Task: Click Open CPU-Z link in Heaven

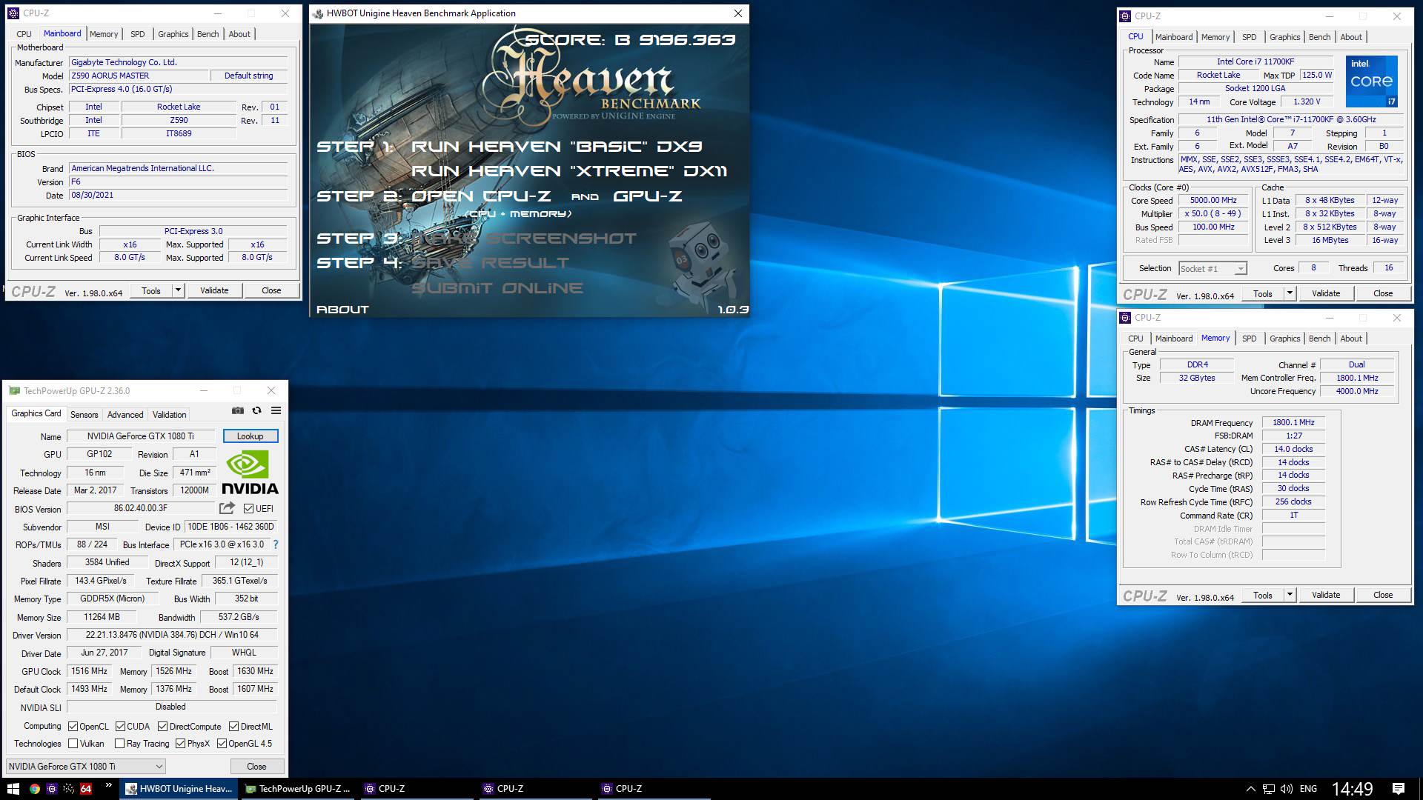Action: pos(482,196)
